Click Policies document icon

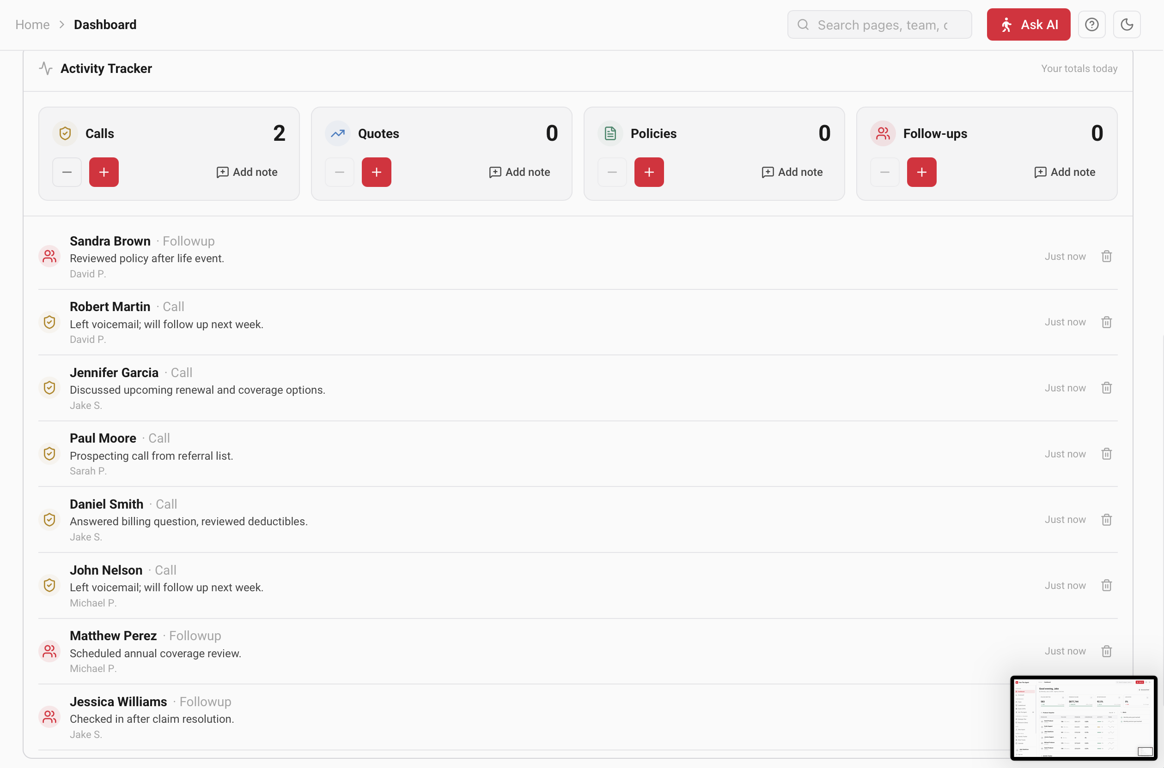[610, 133]
